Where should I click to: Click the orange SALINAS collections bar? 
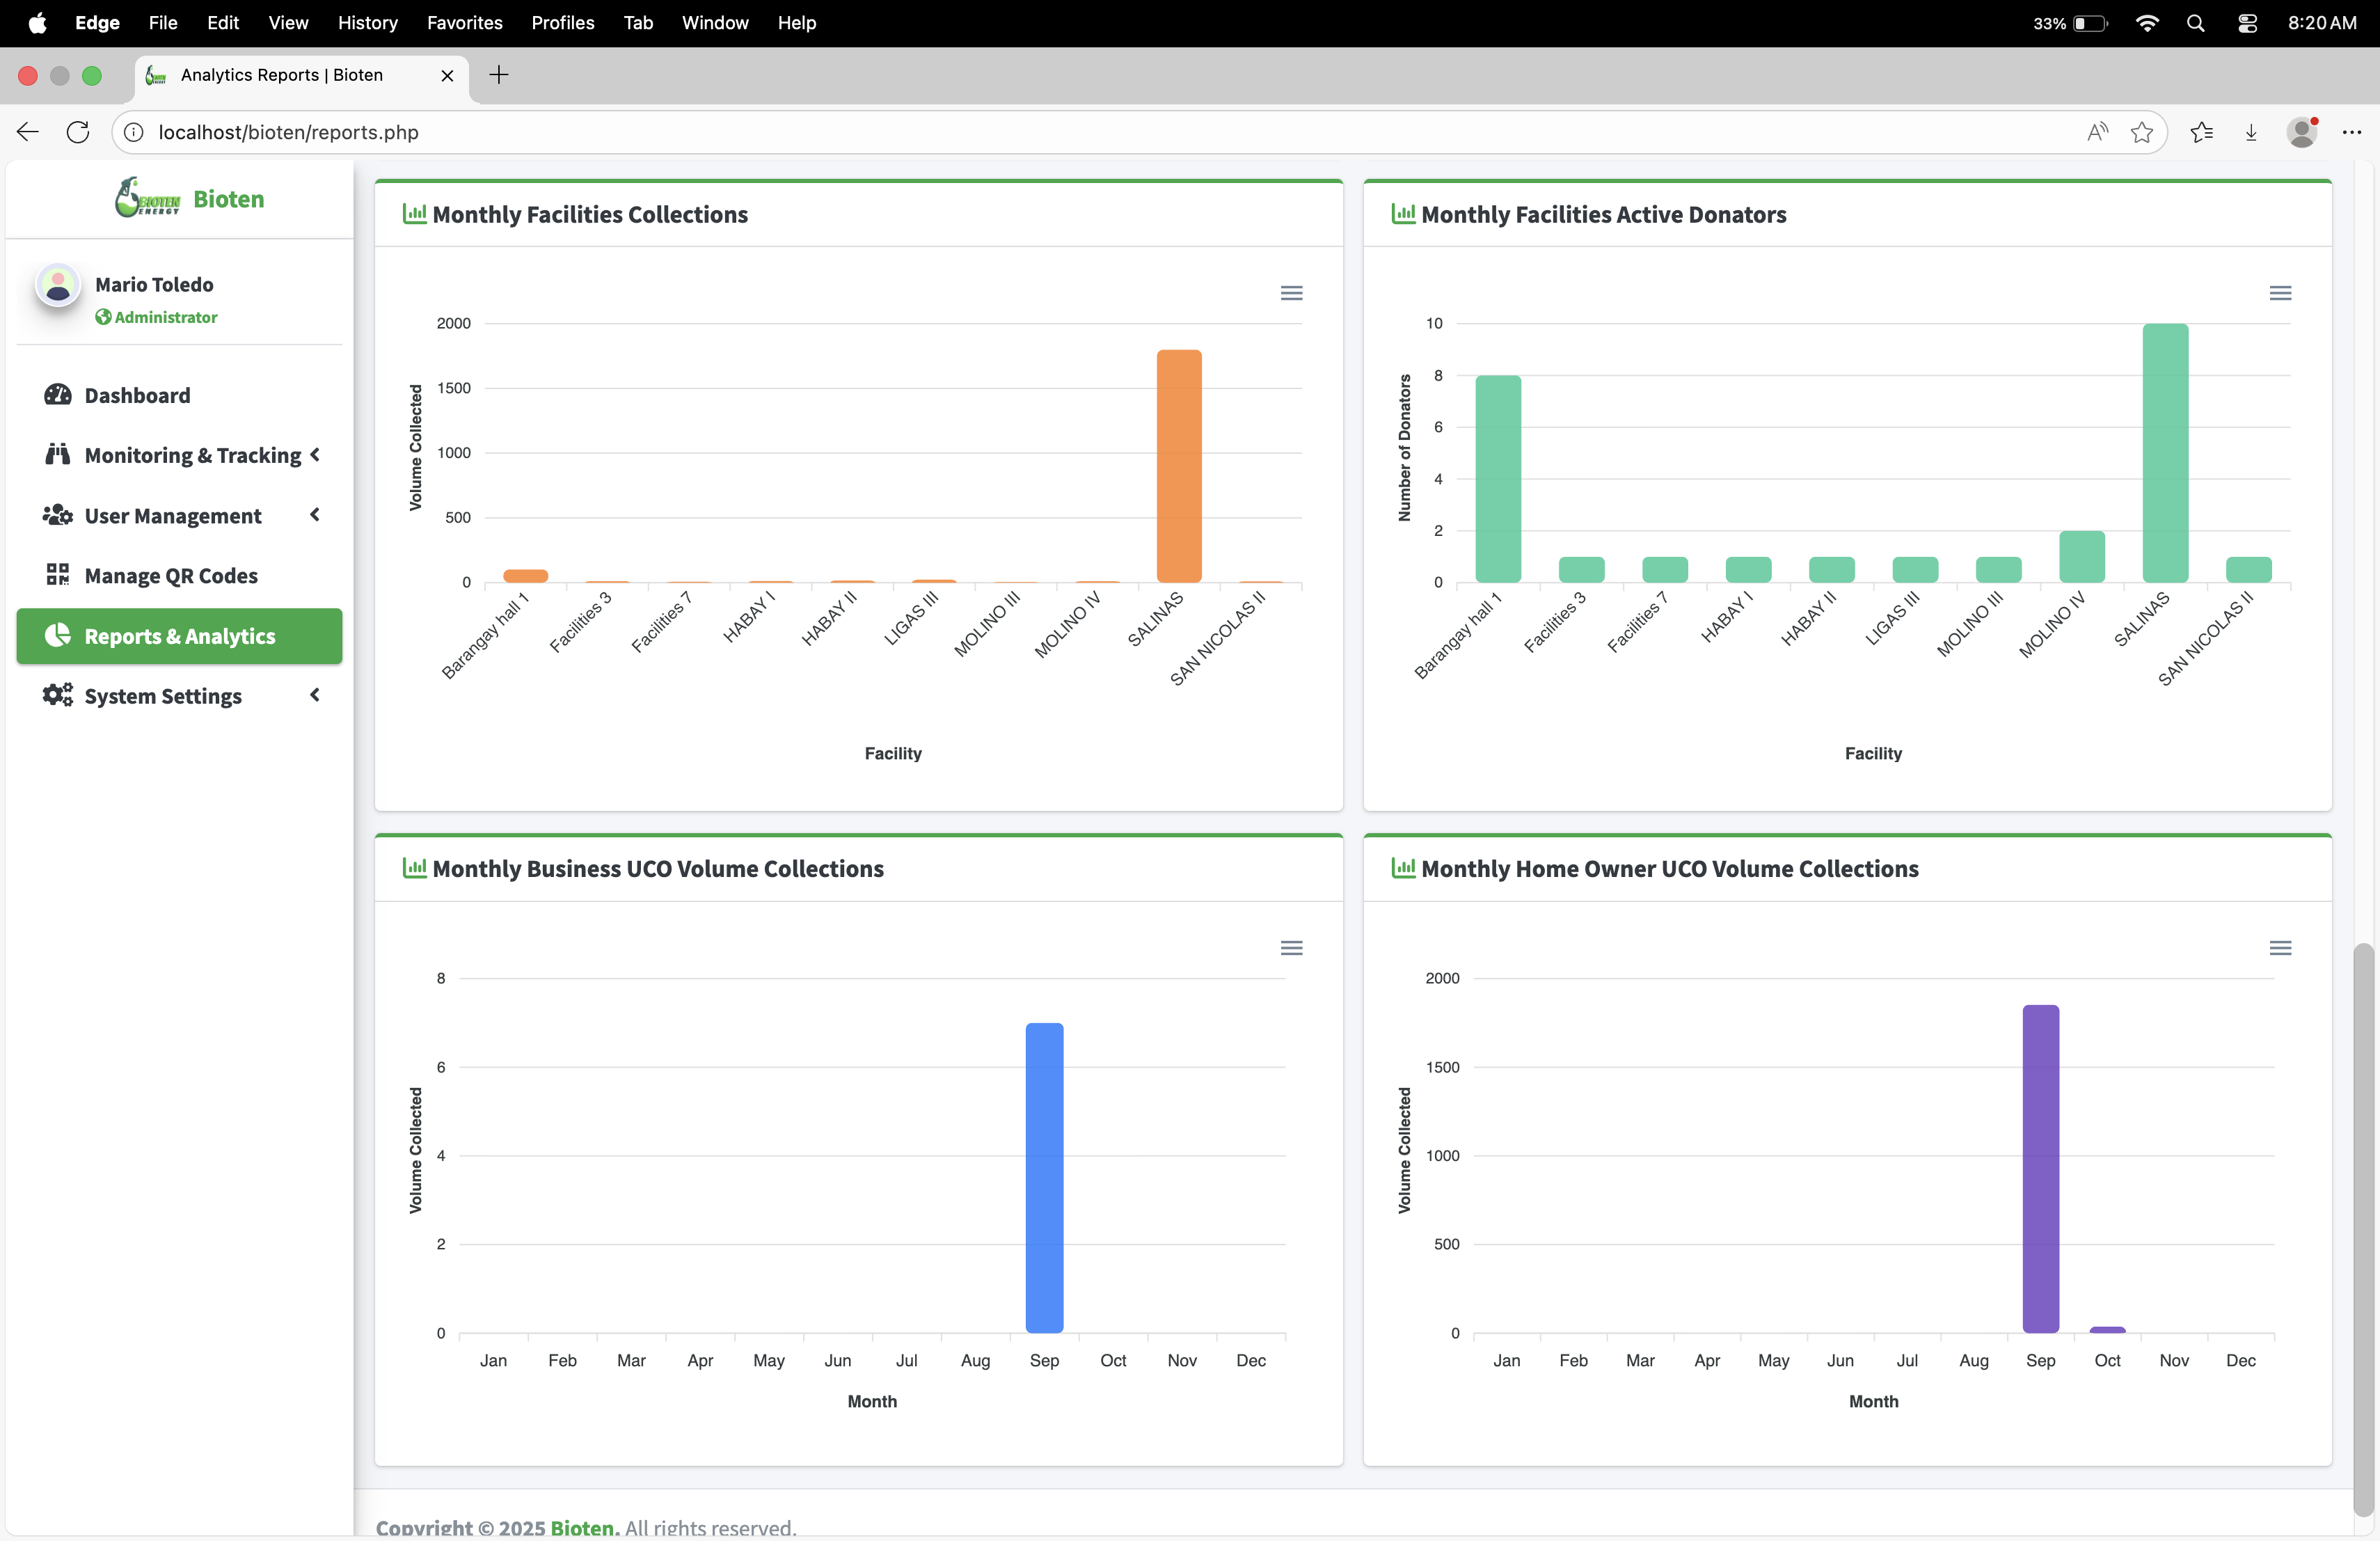[1179, 466]
